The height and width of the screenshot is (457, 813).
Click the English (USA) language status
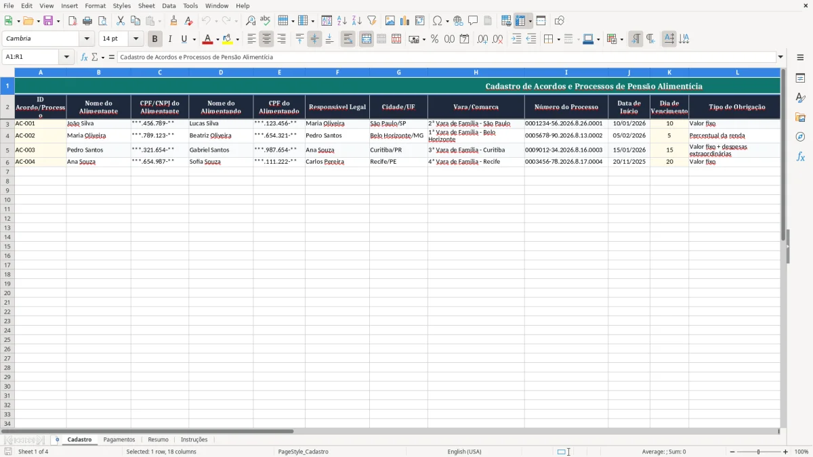465,452
